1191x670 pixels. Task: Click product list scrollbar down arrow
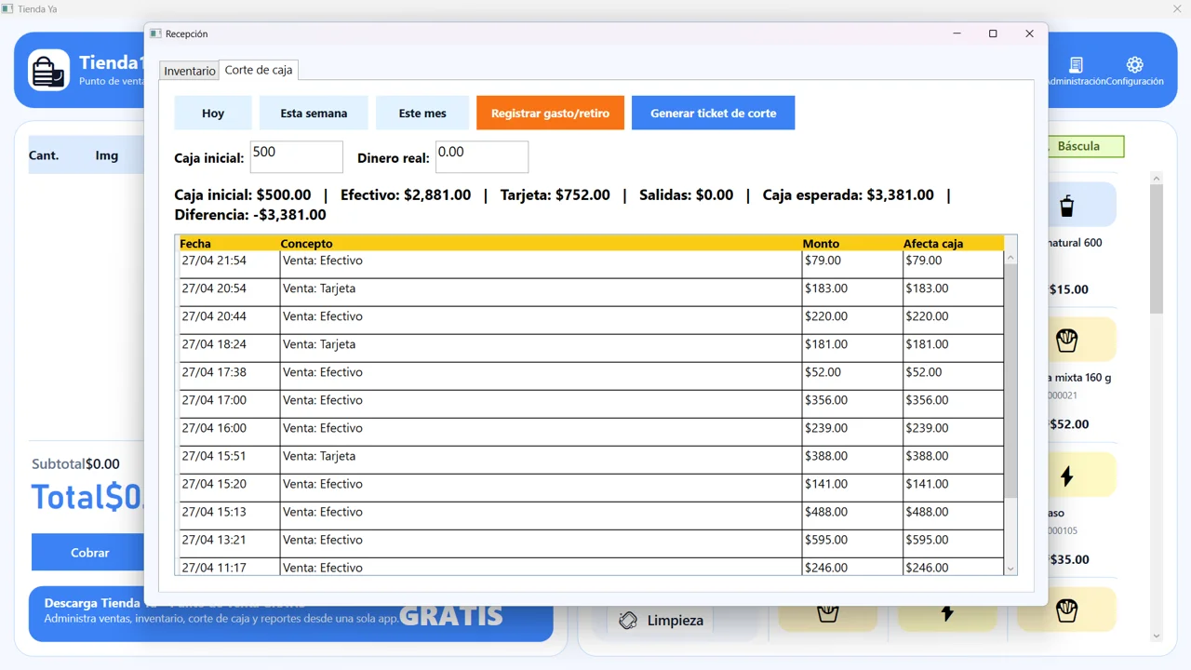(1157, 636)
